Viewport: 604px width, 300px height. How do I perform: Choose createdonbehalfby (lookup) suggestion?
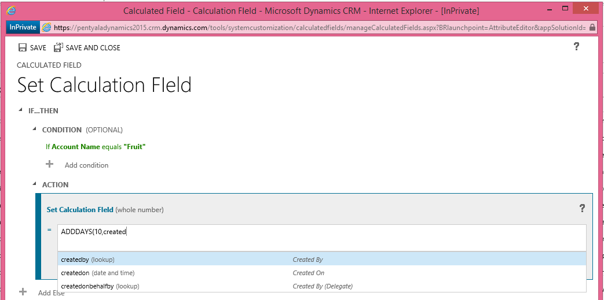tap(100, 286)
